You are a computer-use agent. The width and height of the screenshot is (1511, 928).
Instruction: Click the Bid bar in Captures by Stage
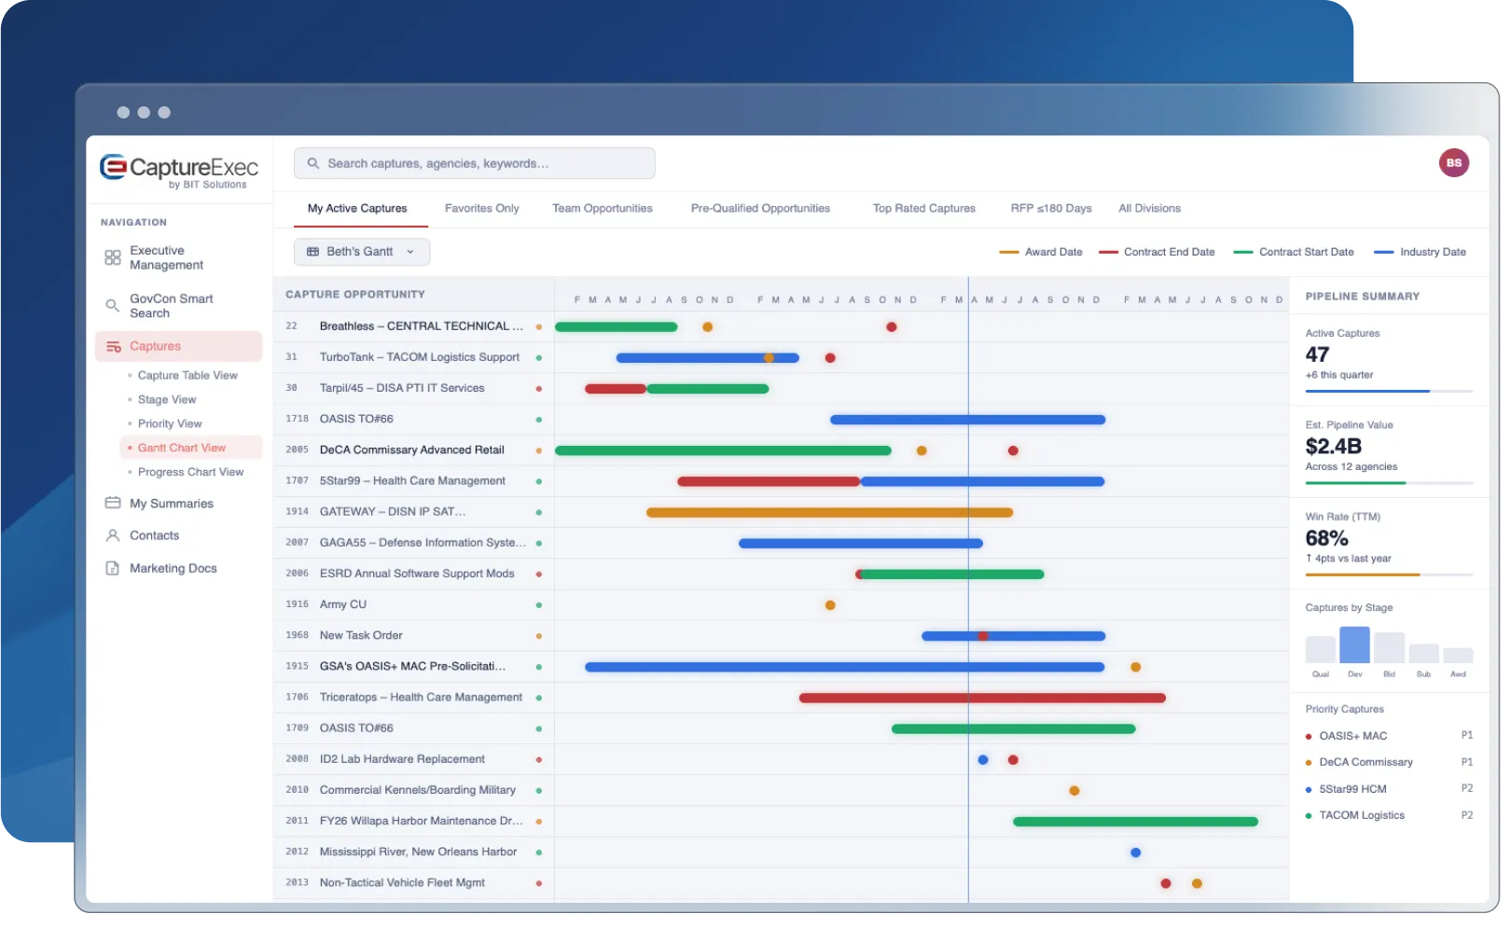click(1389, 648)
